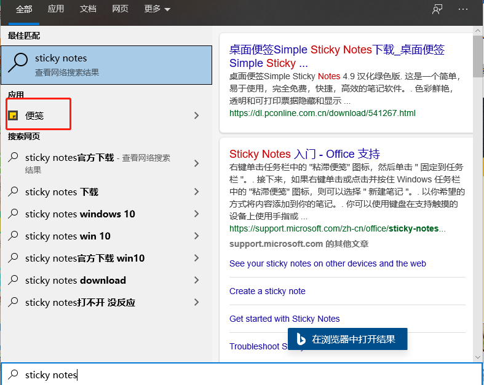
Task: Click the 在浏览器中打开结果 button
Action: pyautogui.click(x=347, y=339)
